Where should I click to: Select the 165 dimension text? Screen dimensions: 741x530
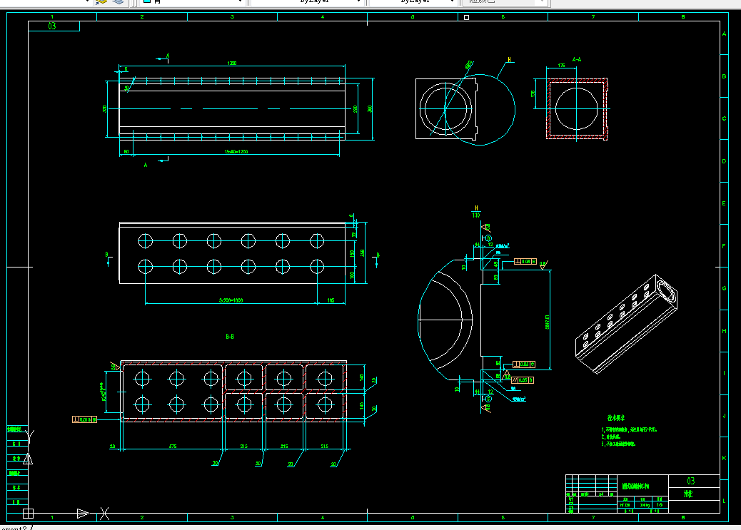point(331,300)
